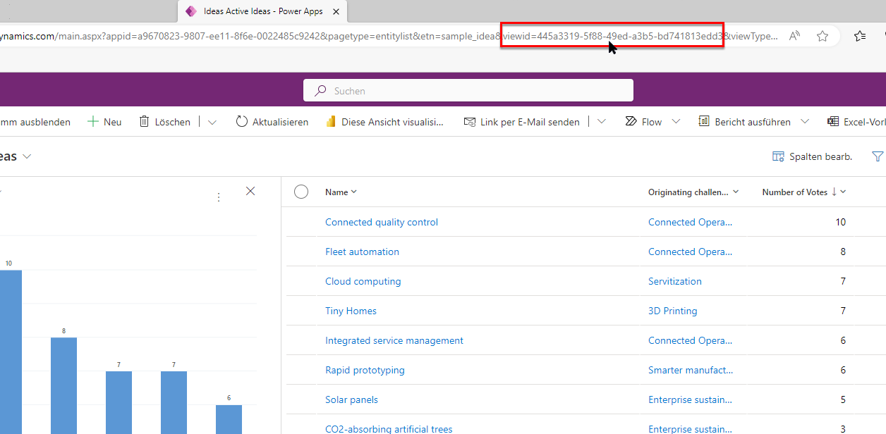This screenshot has width=886, height=434.
Task: Open Number of Votes column dropdown
Action: 843,192
